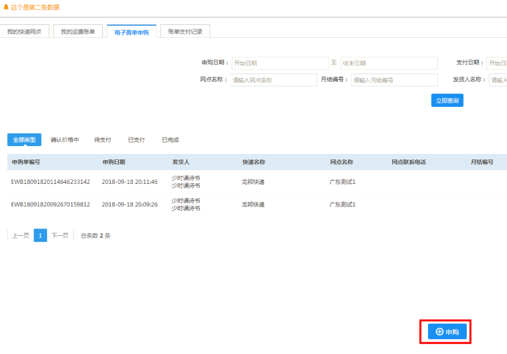Screen dimensions: 507x354
Task: Select the 电子面单申购 tab
Action: click(131, 32)
